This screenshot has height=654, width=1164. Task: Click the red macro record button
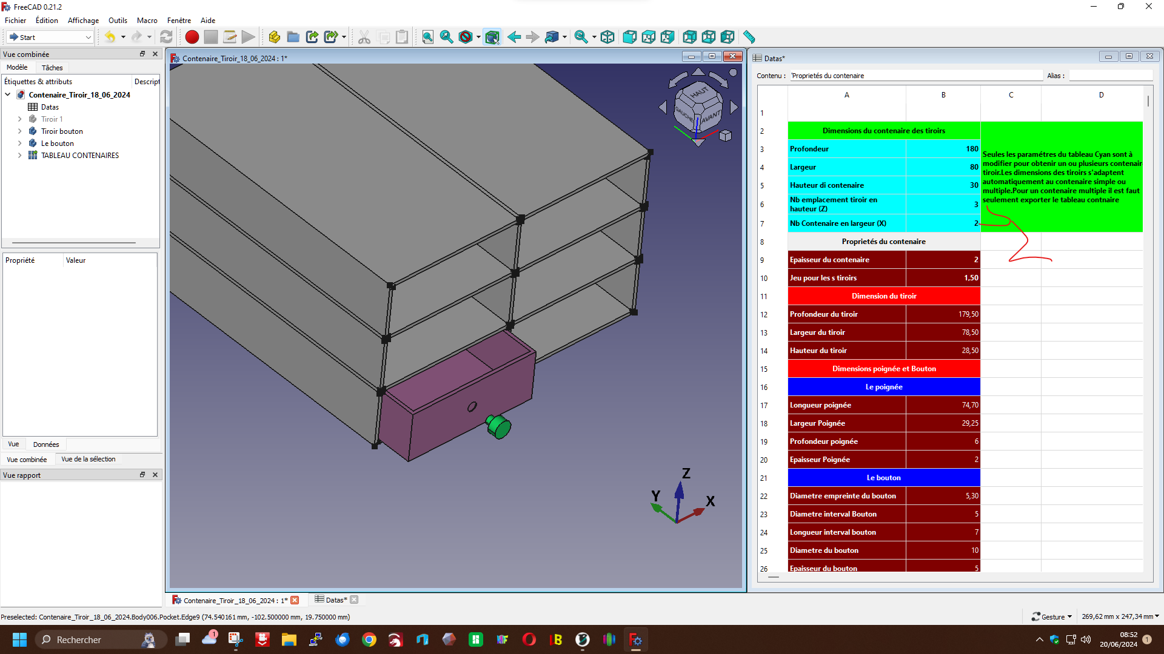click(x=192, y=37)
